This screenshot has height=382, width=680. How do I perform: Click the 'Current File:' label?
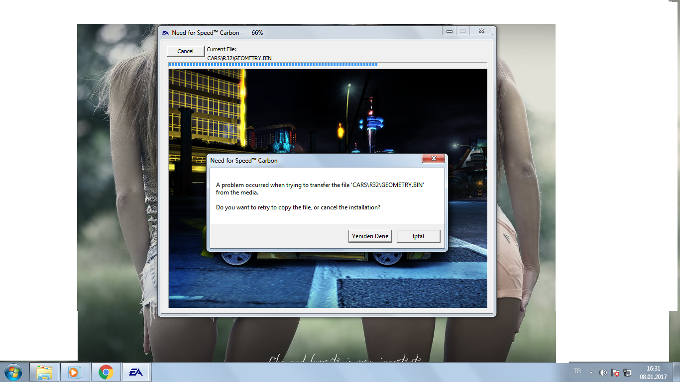[x=222, y=49]
